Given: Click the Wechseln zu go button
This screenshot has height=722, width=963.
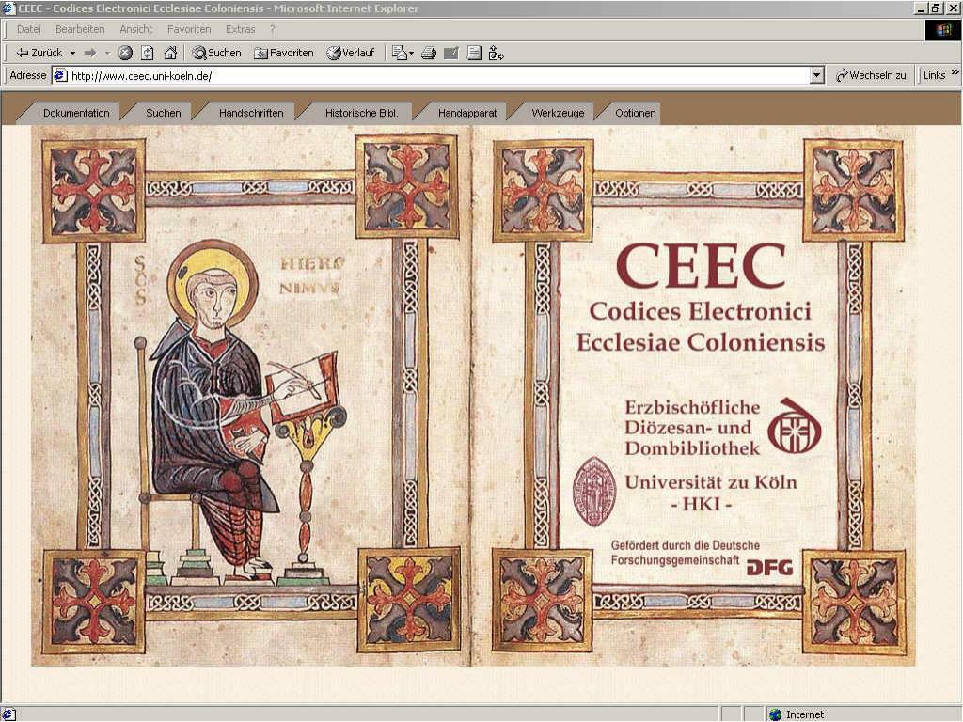Looking at the screenshot, I should coord(871,75).
